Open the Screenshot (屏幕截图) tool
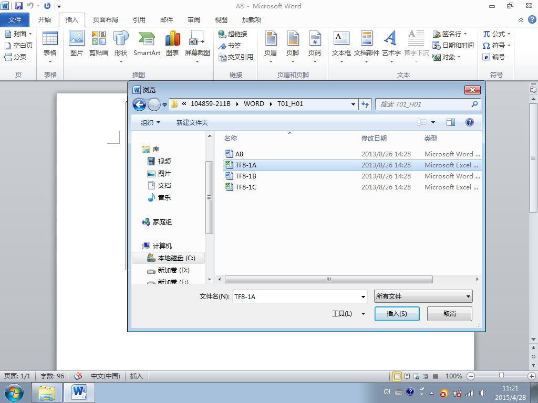Screen dimensions: 538x403 point(198,46)
